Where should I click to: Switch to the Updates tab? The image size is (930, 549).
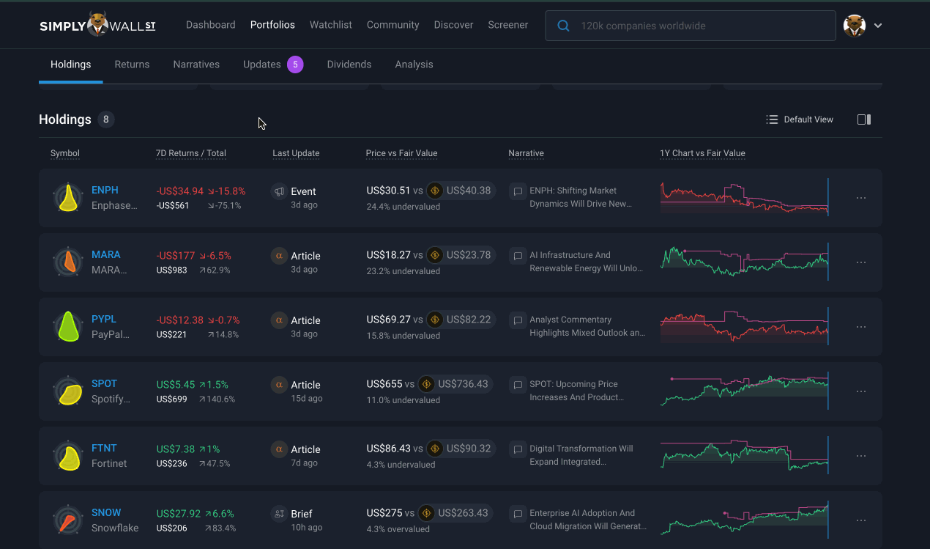[273, 65]
